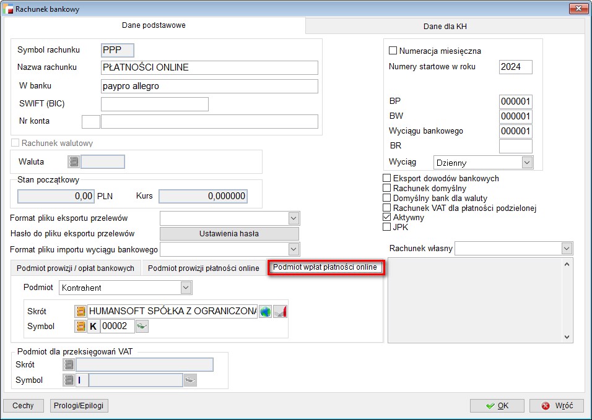Select the Podmiot prowizji płatności online tab
Screen dimensions: 592x420
point(203,268)
